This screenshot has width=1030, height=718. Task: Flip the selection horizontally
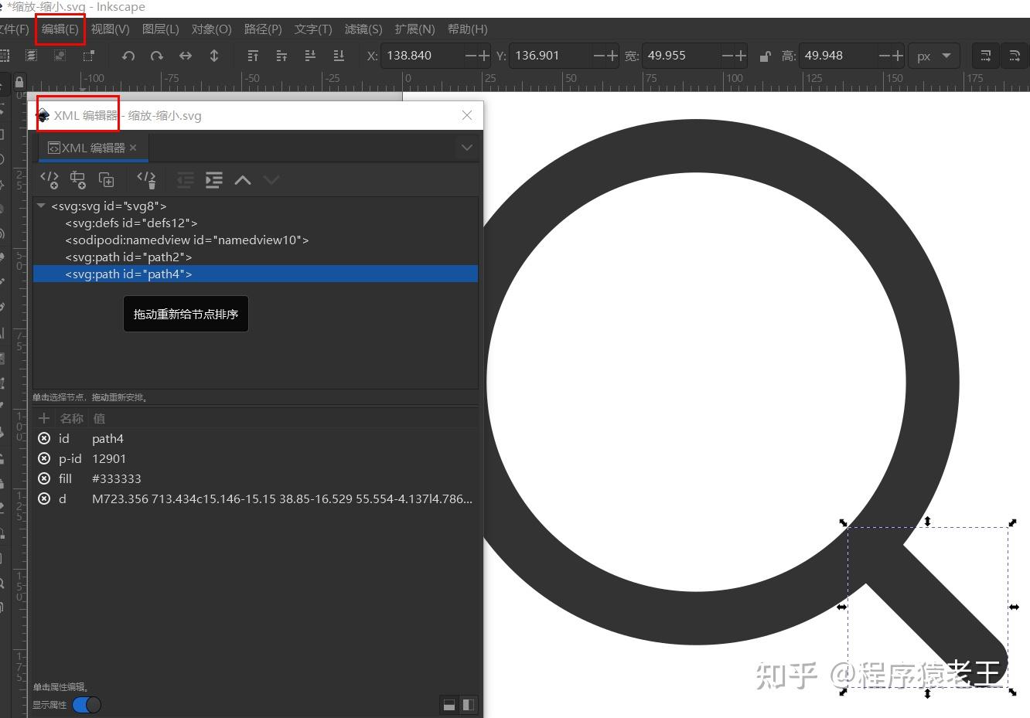tap(185, 55)
